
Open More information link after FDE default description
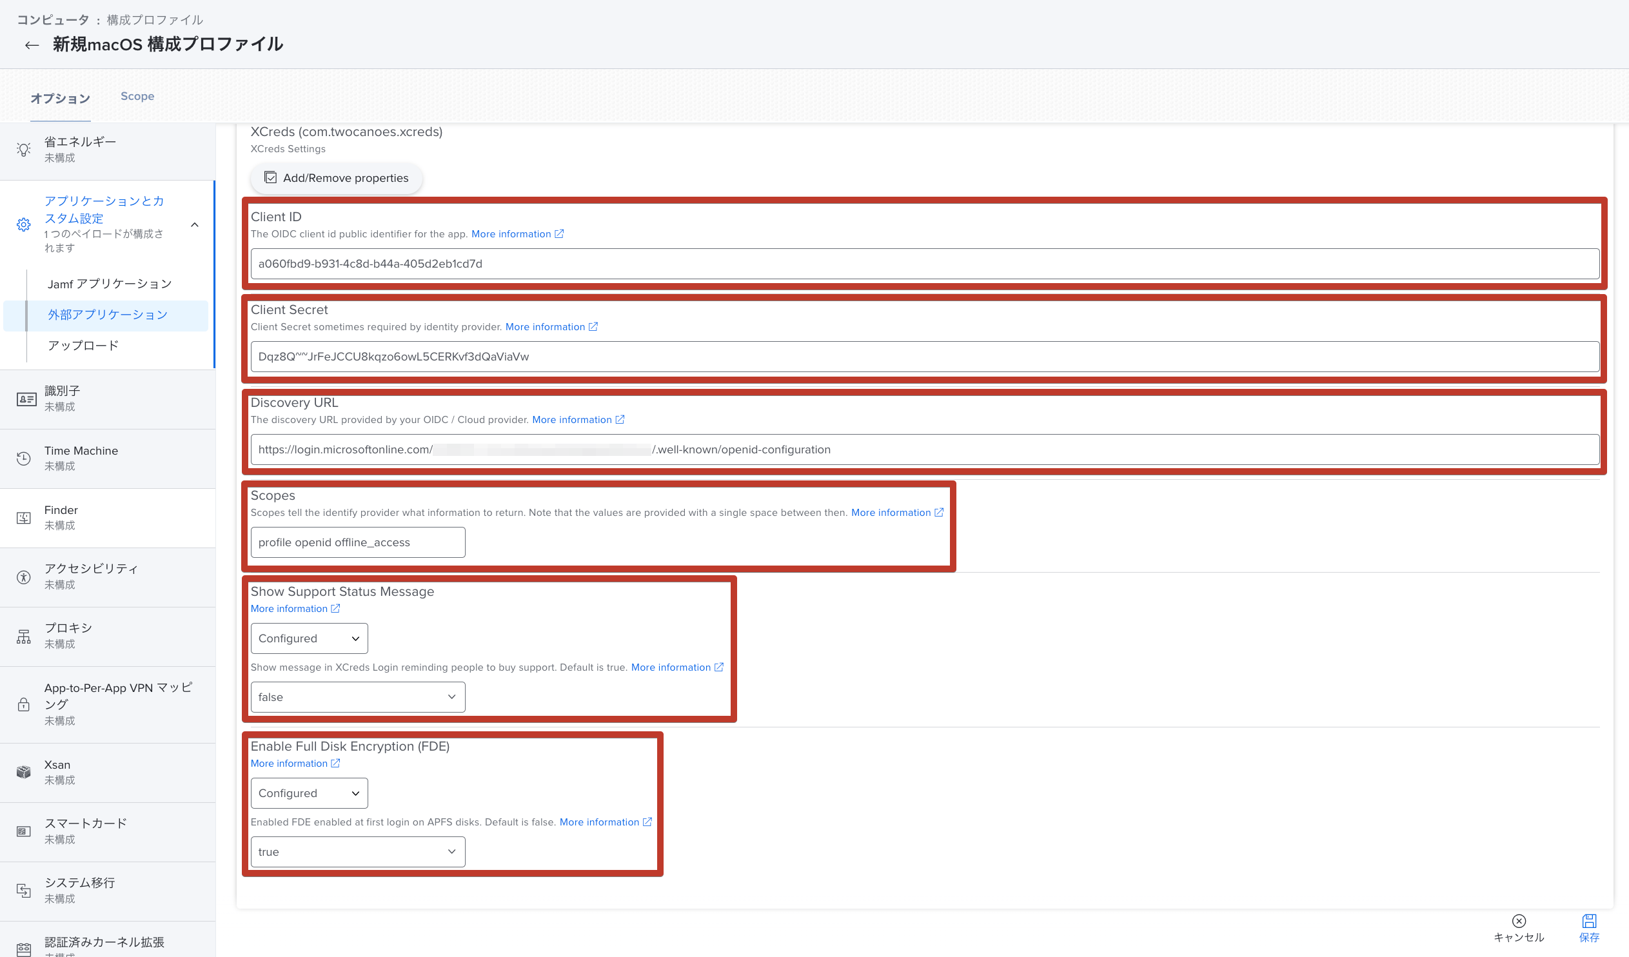point(606,822)
